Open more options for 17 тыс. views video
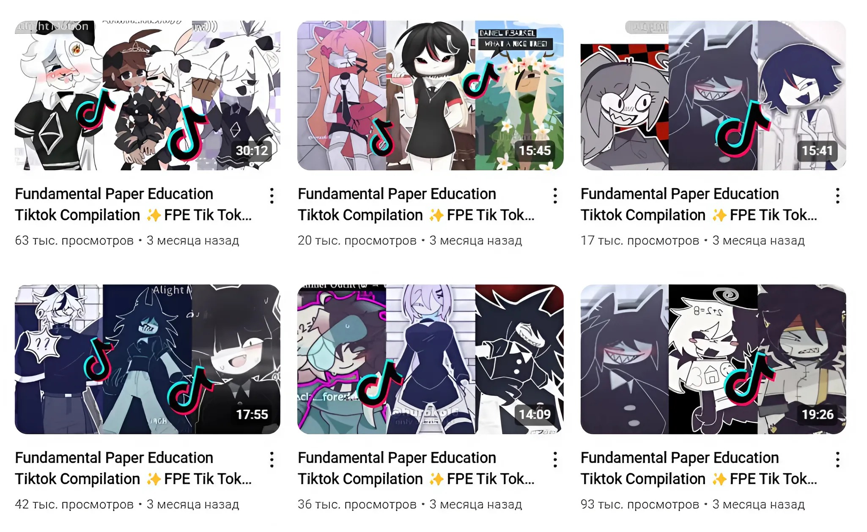The width and height of the screenshot is (867, 532). [x=837, y=196]
